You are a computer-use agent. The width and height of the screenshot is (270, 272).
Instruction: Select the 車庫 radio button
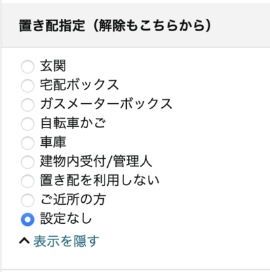pos(28,143)
